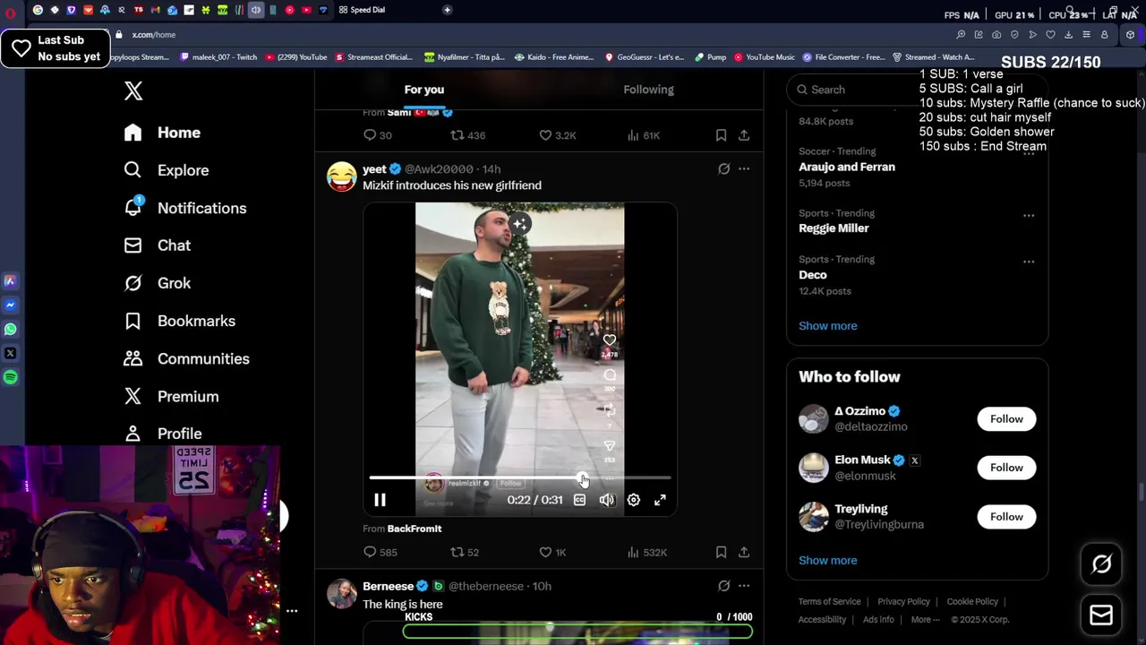1146x645 pixels.
Task: Toggle video captions
Action: pos(579,501)
